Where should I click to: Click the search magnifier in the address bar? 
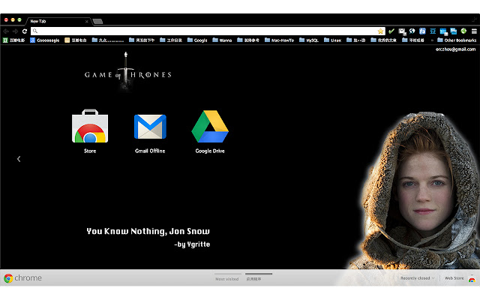(35, 31)
